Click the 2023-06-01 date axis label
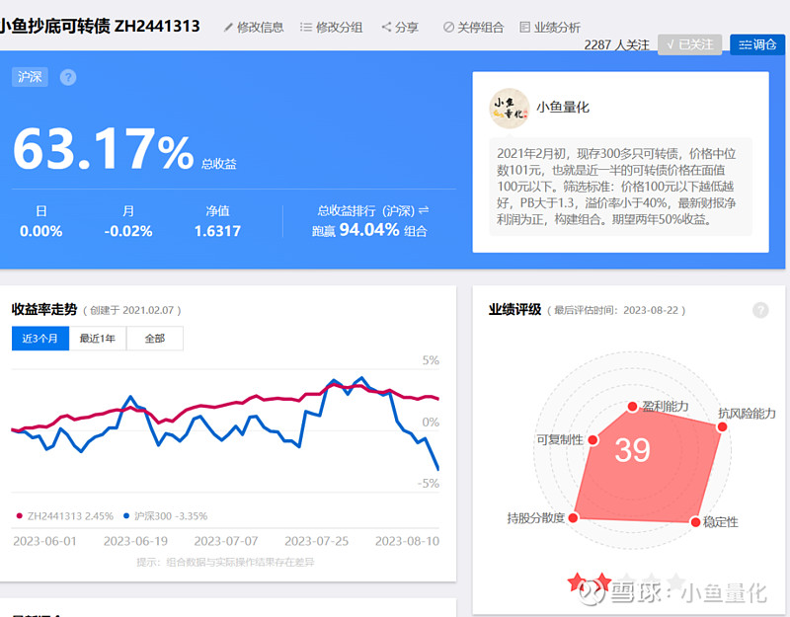Screen dimensions: 790x617 pos(44,541)
